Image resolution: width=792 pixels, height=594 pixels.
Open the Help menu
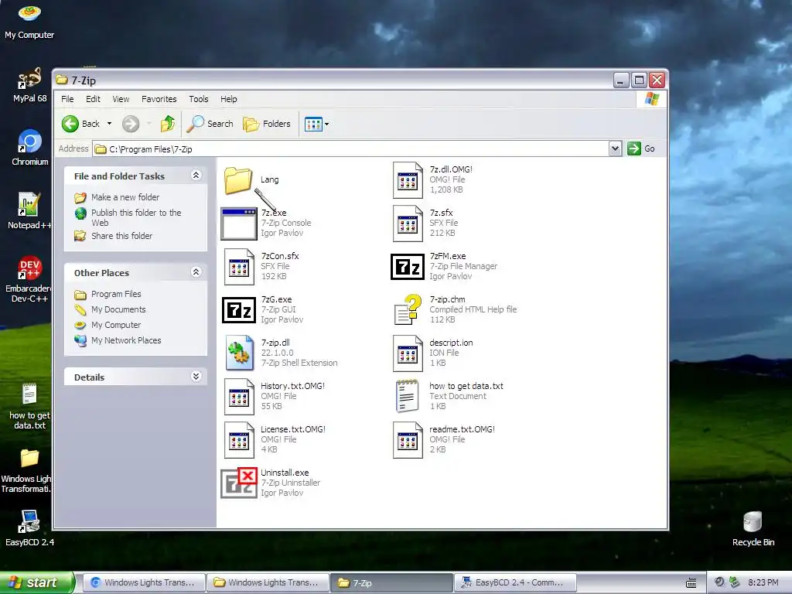[x=228, y=99]
